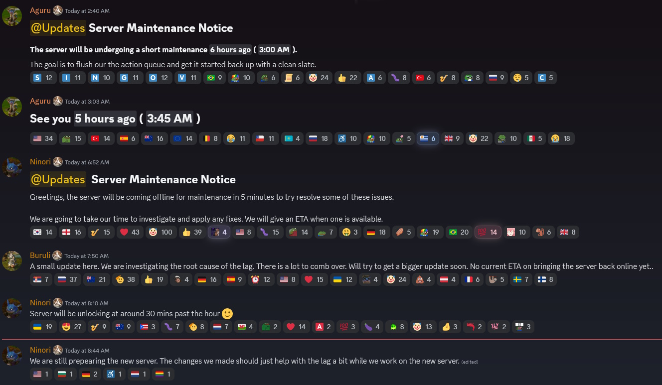
Task: Add the clown reaction with count 100
Action: [160, 232]
